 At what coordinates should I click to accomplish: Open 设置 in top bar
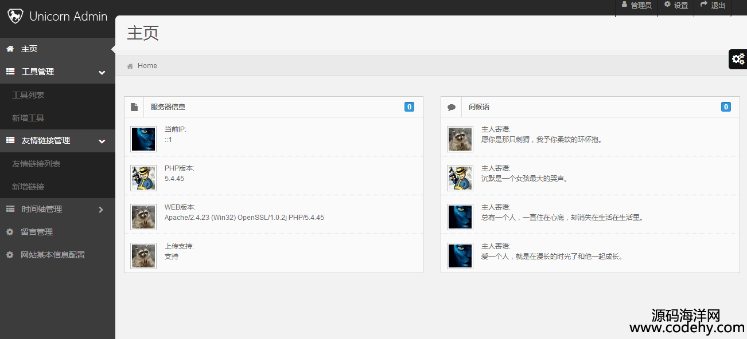click(676, 6)
